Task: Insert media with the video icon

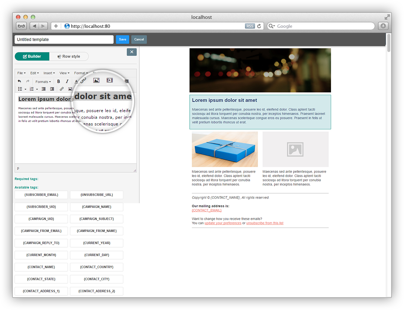Action: (x=109, y=81)
